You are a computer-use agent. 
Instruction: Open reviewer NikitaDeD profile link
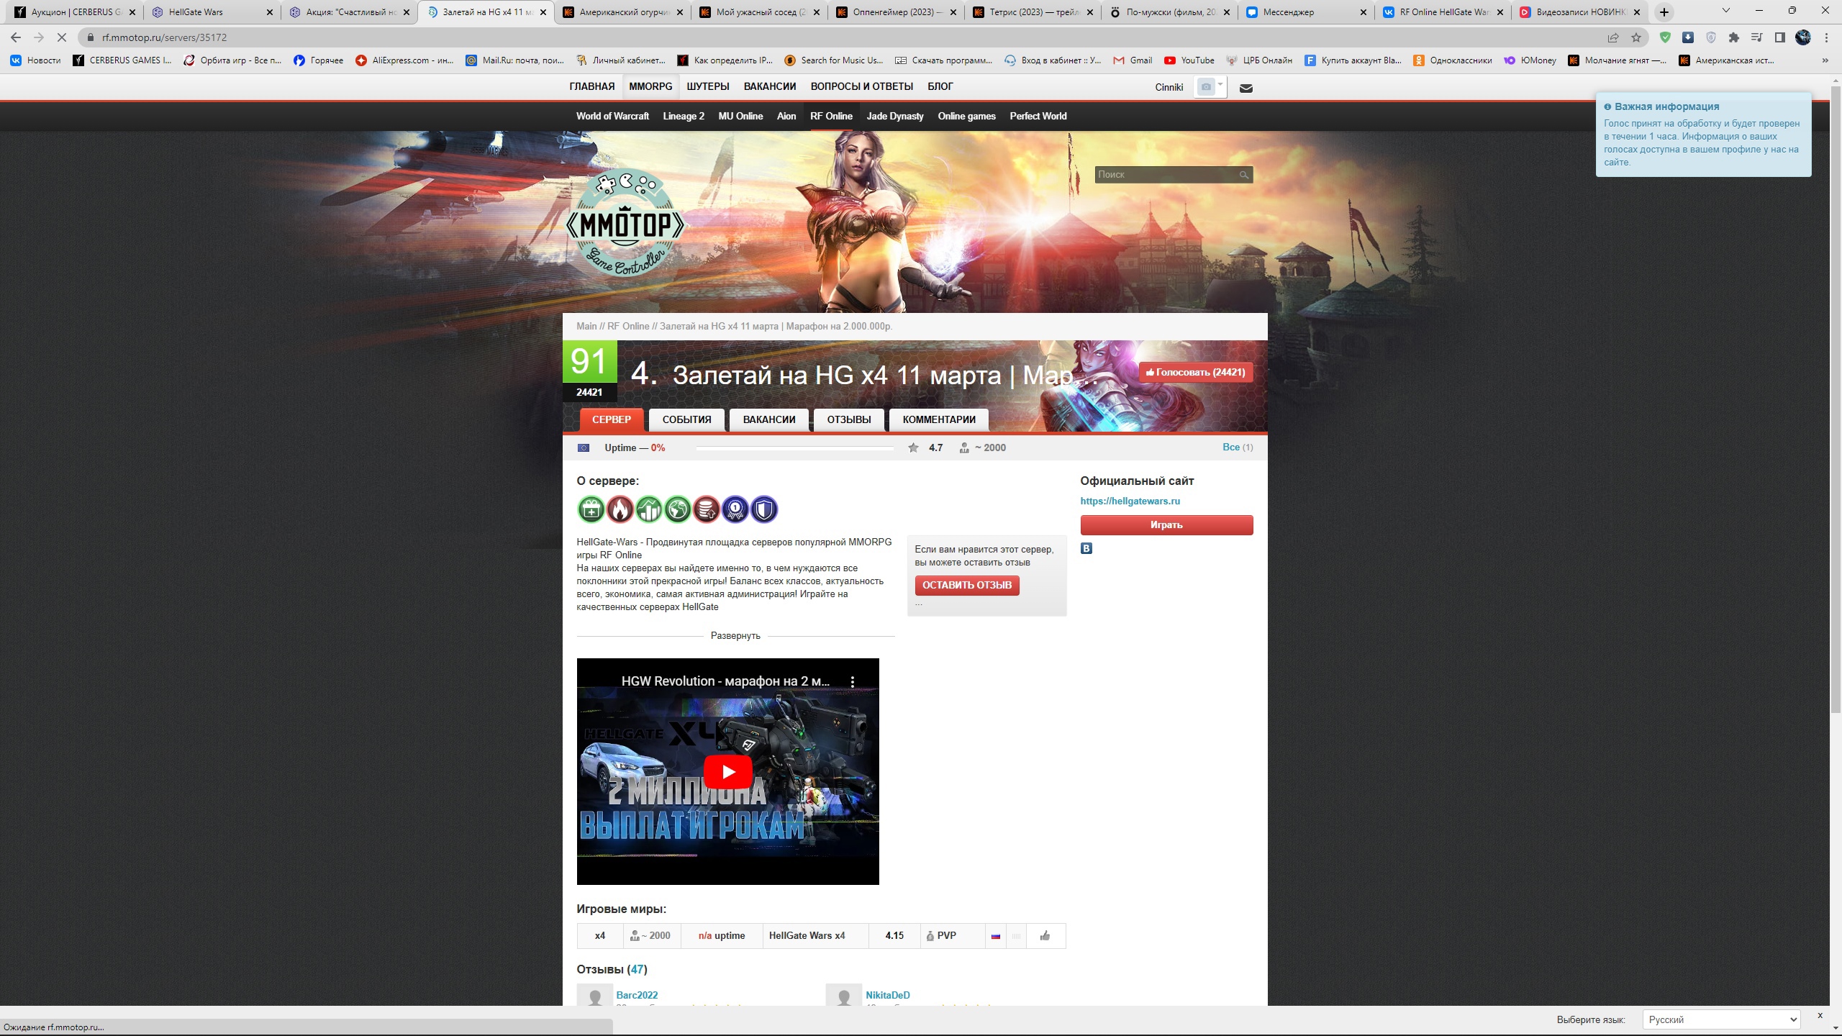[x=888, y=995]
